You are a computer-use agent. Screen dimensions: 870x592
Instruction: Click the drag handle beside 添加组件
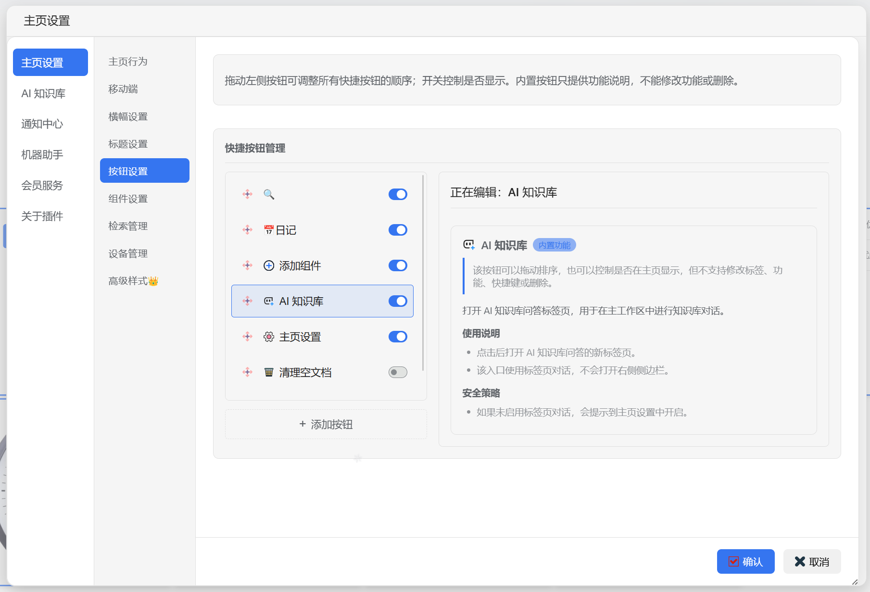click(x=248, y=265)
